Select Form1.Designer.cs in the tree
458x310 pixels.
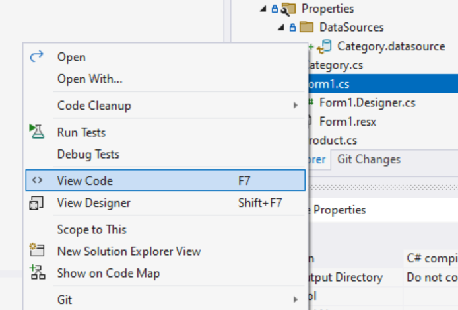pyautogui.click(x=367, y=103)
